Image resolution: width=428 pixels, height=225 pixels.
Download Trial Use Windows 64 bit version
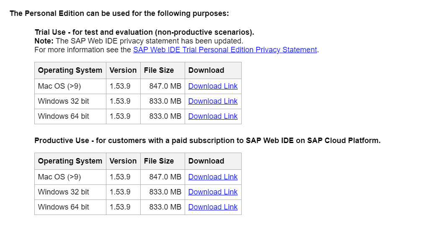[213, 116]
